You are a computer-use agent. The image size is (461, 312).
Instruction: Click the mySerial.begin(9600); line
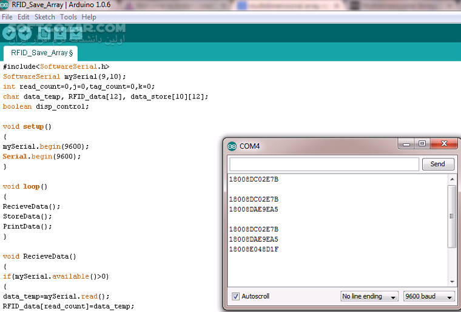click(x=46, y=146)
